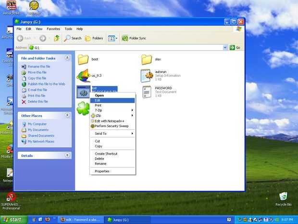This screenshot has height=224, width=298.
Task: Launch Folder Sync from toolbar
Action: coord(134,38)
